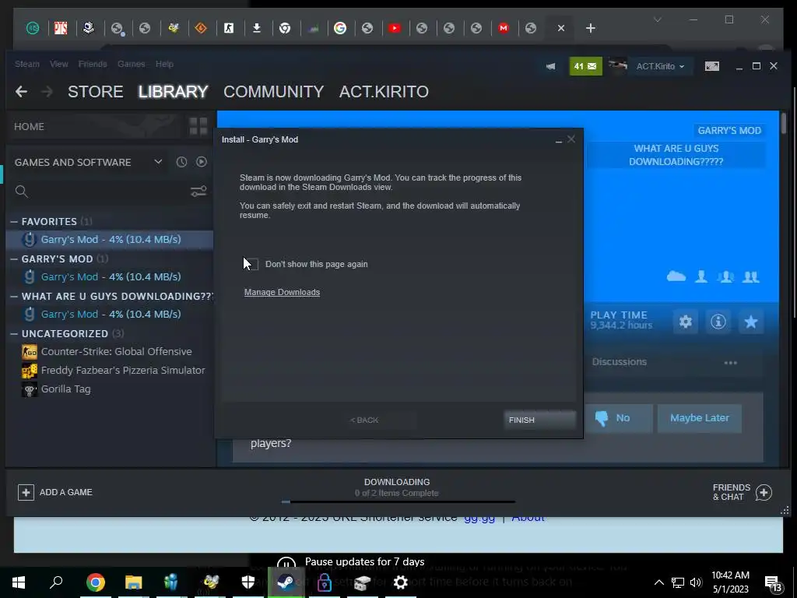Go back using Steam's back arrow
This screenshot has width=797, height=598.
click(21, 92)
